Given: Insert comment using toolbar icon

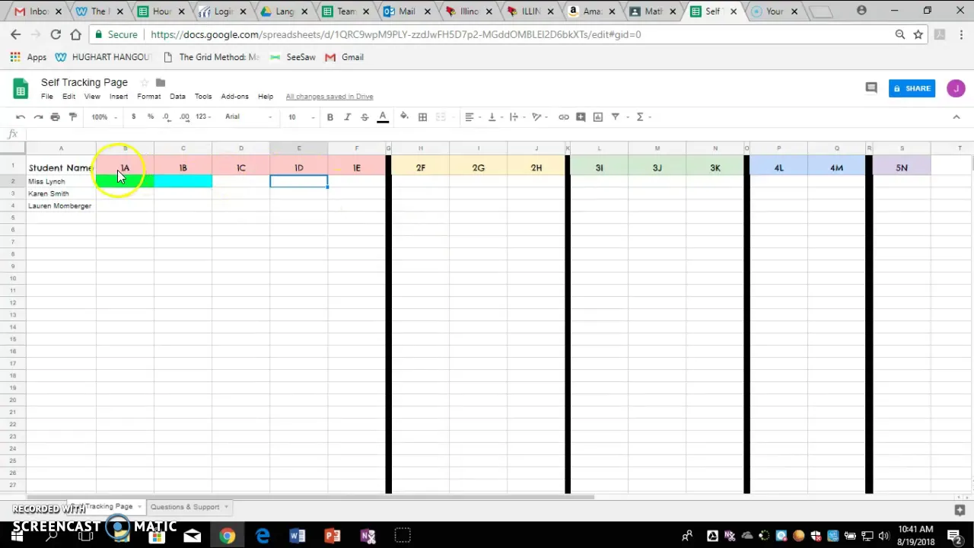Looking at the screenshot, I should pos(581,116).
